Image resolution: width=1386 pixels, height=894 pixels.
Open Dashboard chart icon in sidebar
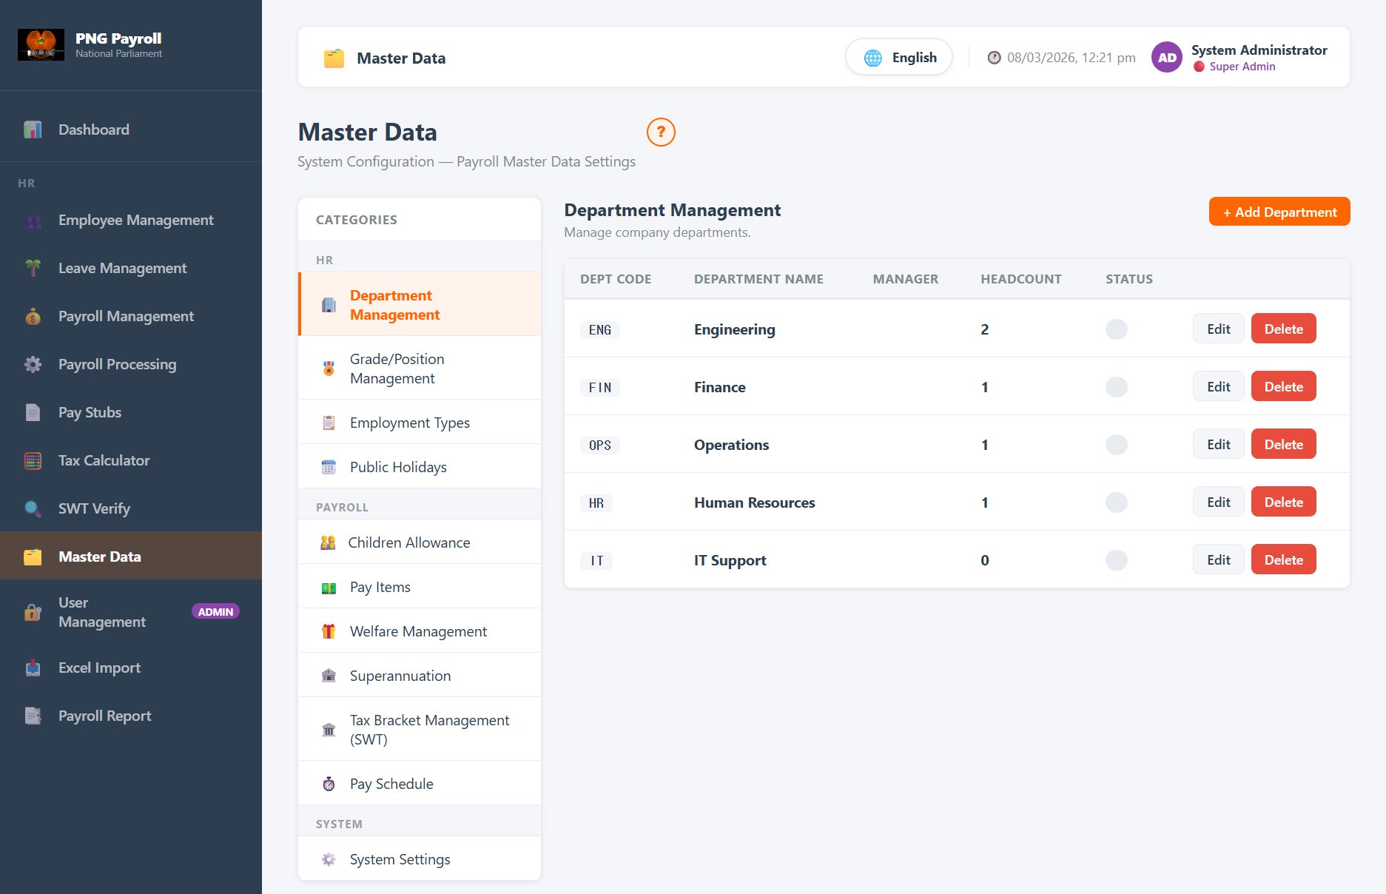point(33,130)
